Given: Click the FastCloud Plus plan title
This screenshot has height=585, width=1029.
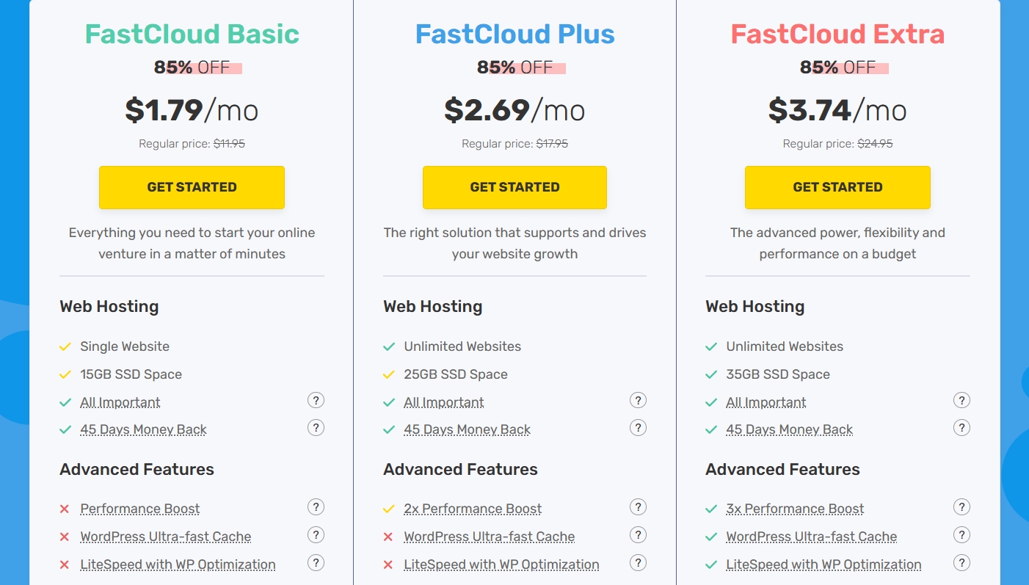Looking at the screenshot, I should (514, 34).
